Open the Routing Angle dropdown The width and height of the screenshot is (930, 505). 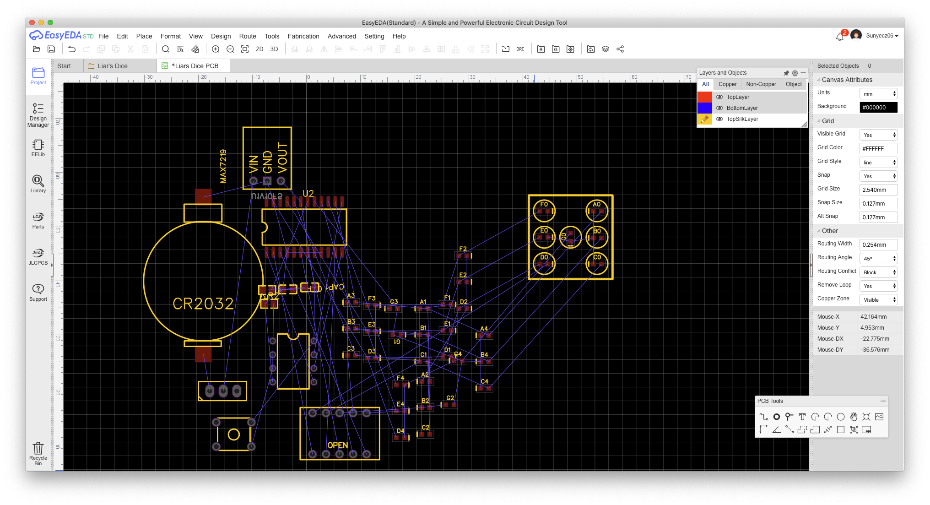click(x=878, y=259)
